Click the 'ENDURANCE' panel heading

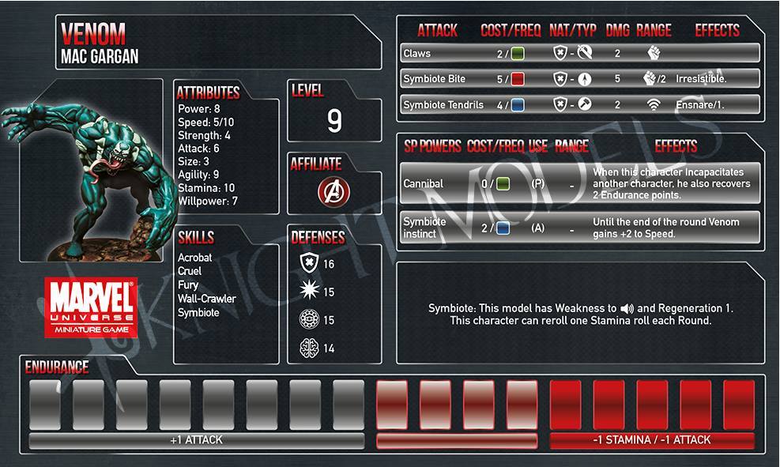[57, 367]
